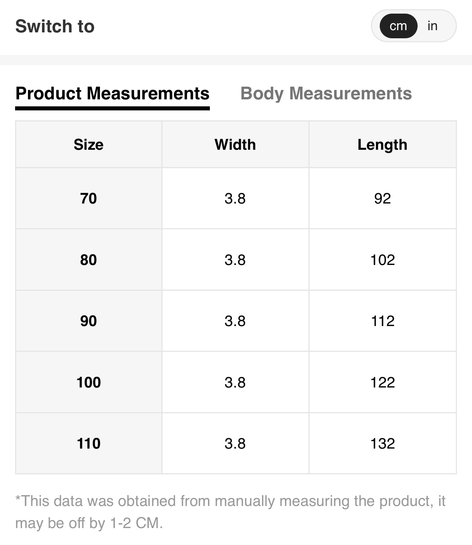Image resolution: width=472 pixels, height=545 pixels.
Task: Click the Length column header
Action: (x=383, y=145)
